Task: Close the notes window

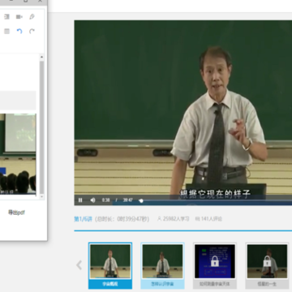Action: pos(40,1)
